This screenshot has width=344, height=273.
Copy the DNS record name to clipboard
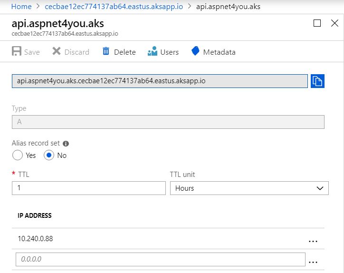coord(317,81)
